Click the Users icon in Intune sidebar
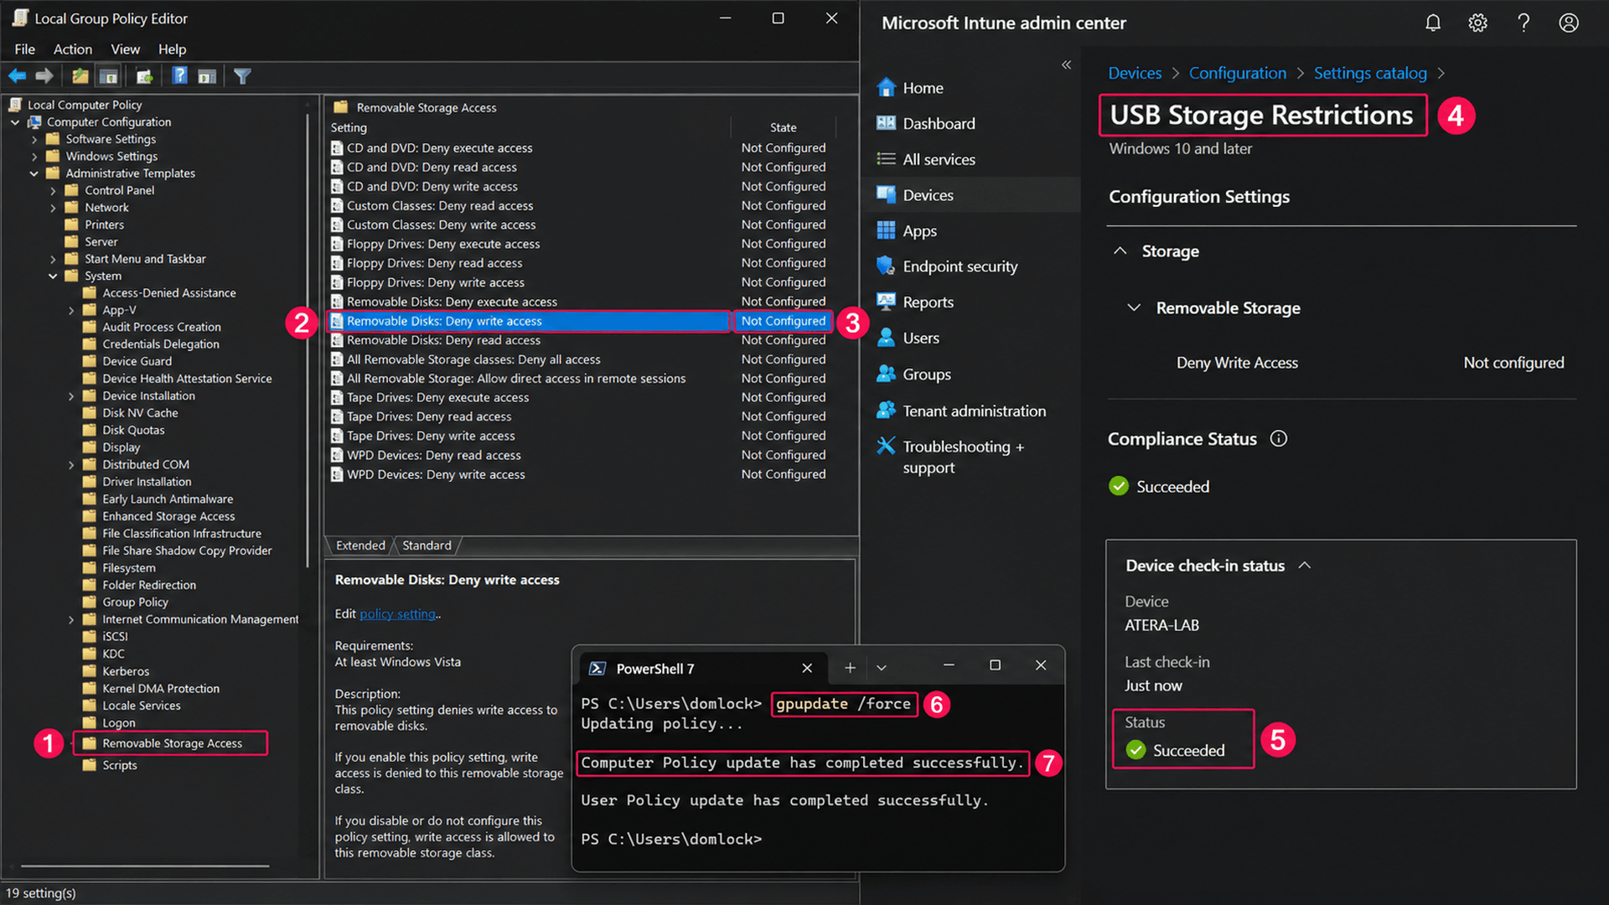 tap(886, 338)
